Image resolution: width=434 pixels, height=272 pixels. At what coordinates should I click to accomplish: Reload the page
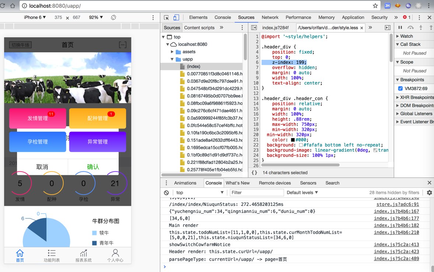(3, 6)
